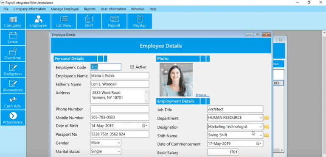The image size is (326, 157).
Task: Open the Payroll toolbar button
Action: (x=114, y=21)
